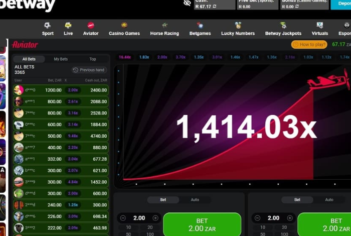This screenshot has height=236, width=351.
Task: Go to Casino Games
Action: (x=124, y=29)
